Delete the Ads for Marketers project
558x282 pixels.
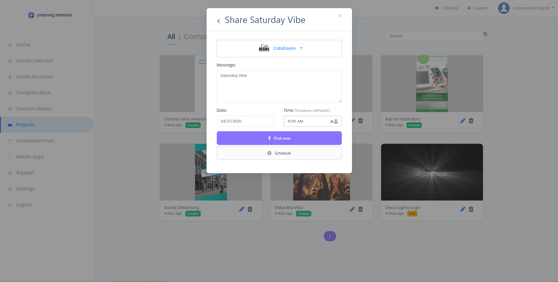click(471, 121)
